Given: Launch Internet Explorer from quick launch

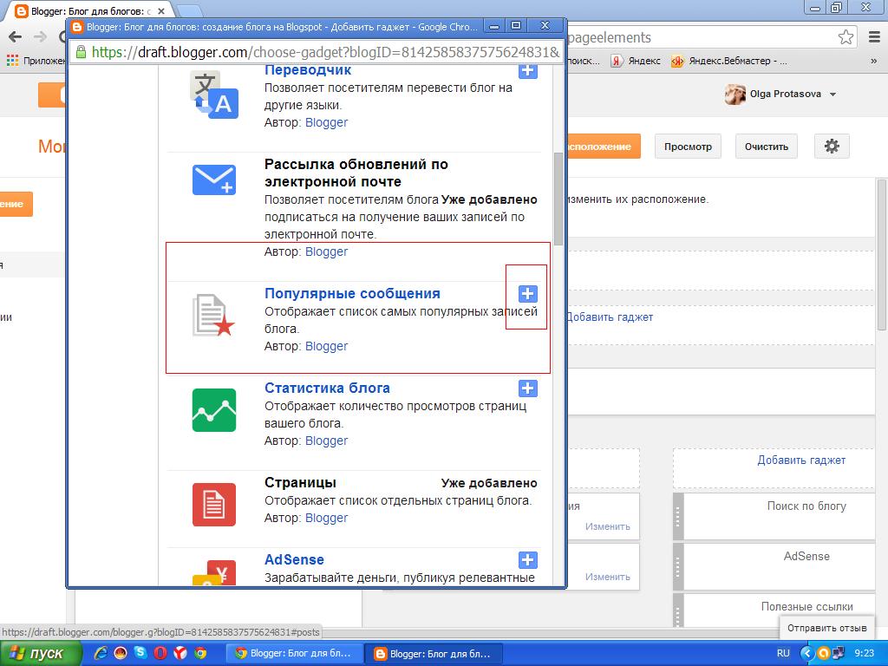Looking at the screenshot, I should 101,653.
